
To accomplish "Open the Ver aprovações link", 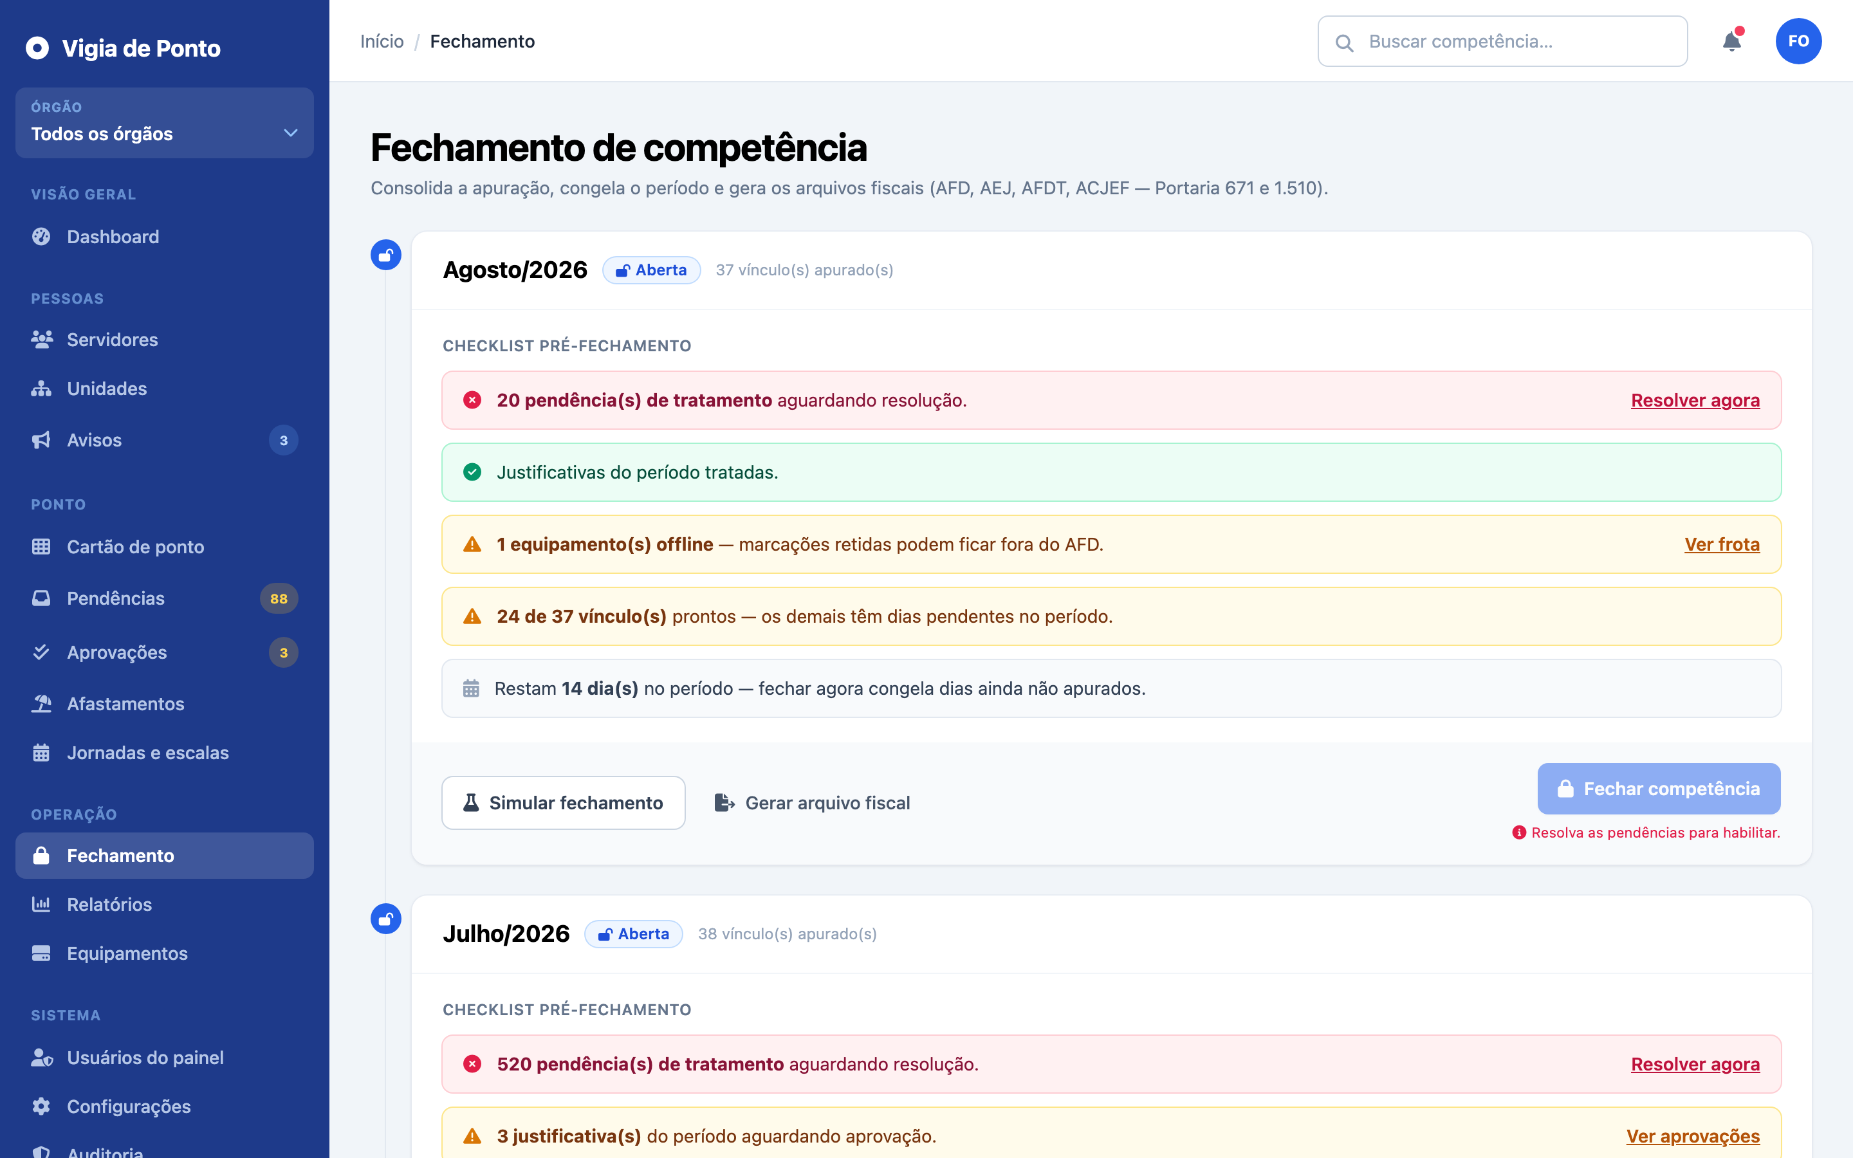I will coord(1693,1137).
